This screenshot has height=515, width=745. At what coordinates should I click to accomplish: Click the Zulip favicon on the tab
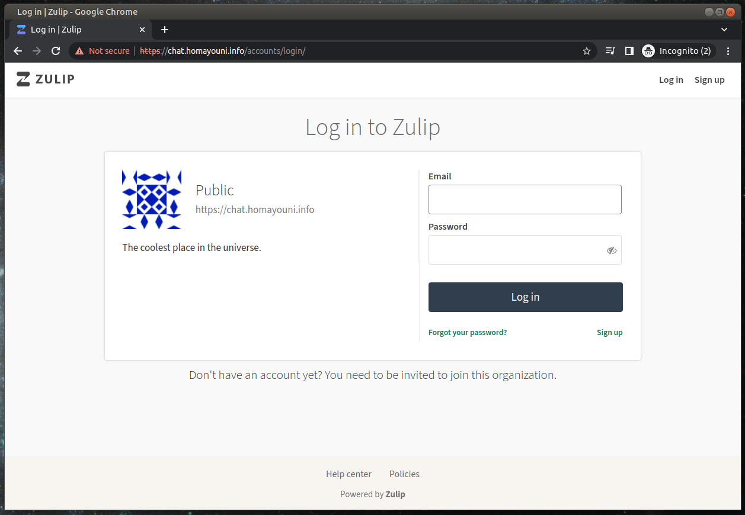pos(21,30)
